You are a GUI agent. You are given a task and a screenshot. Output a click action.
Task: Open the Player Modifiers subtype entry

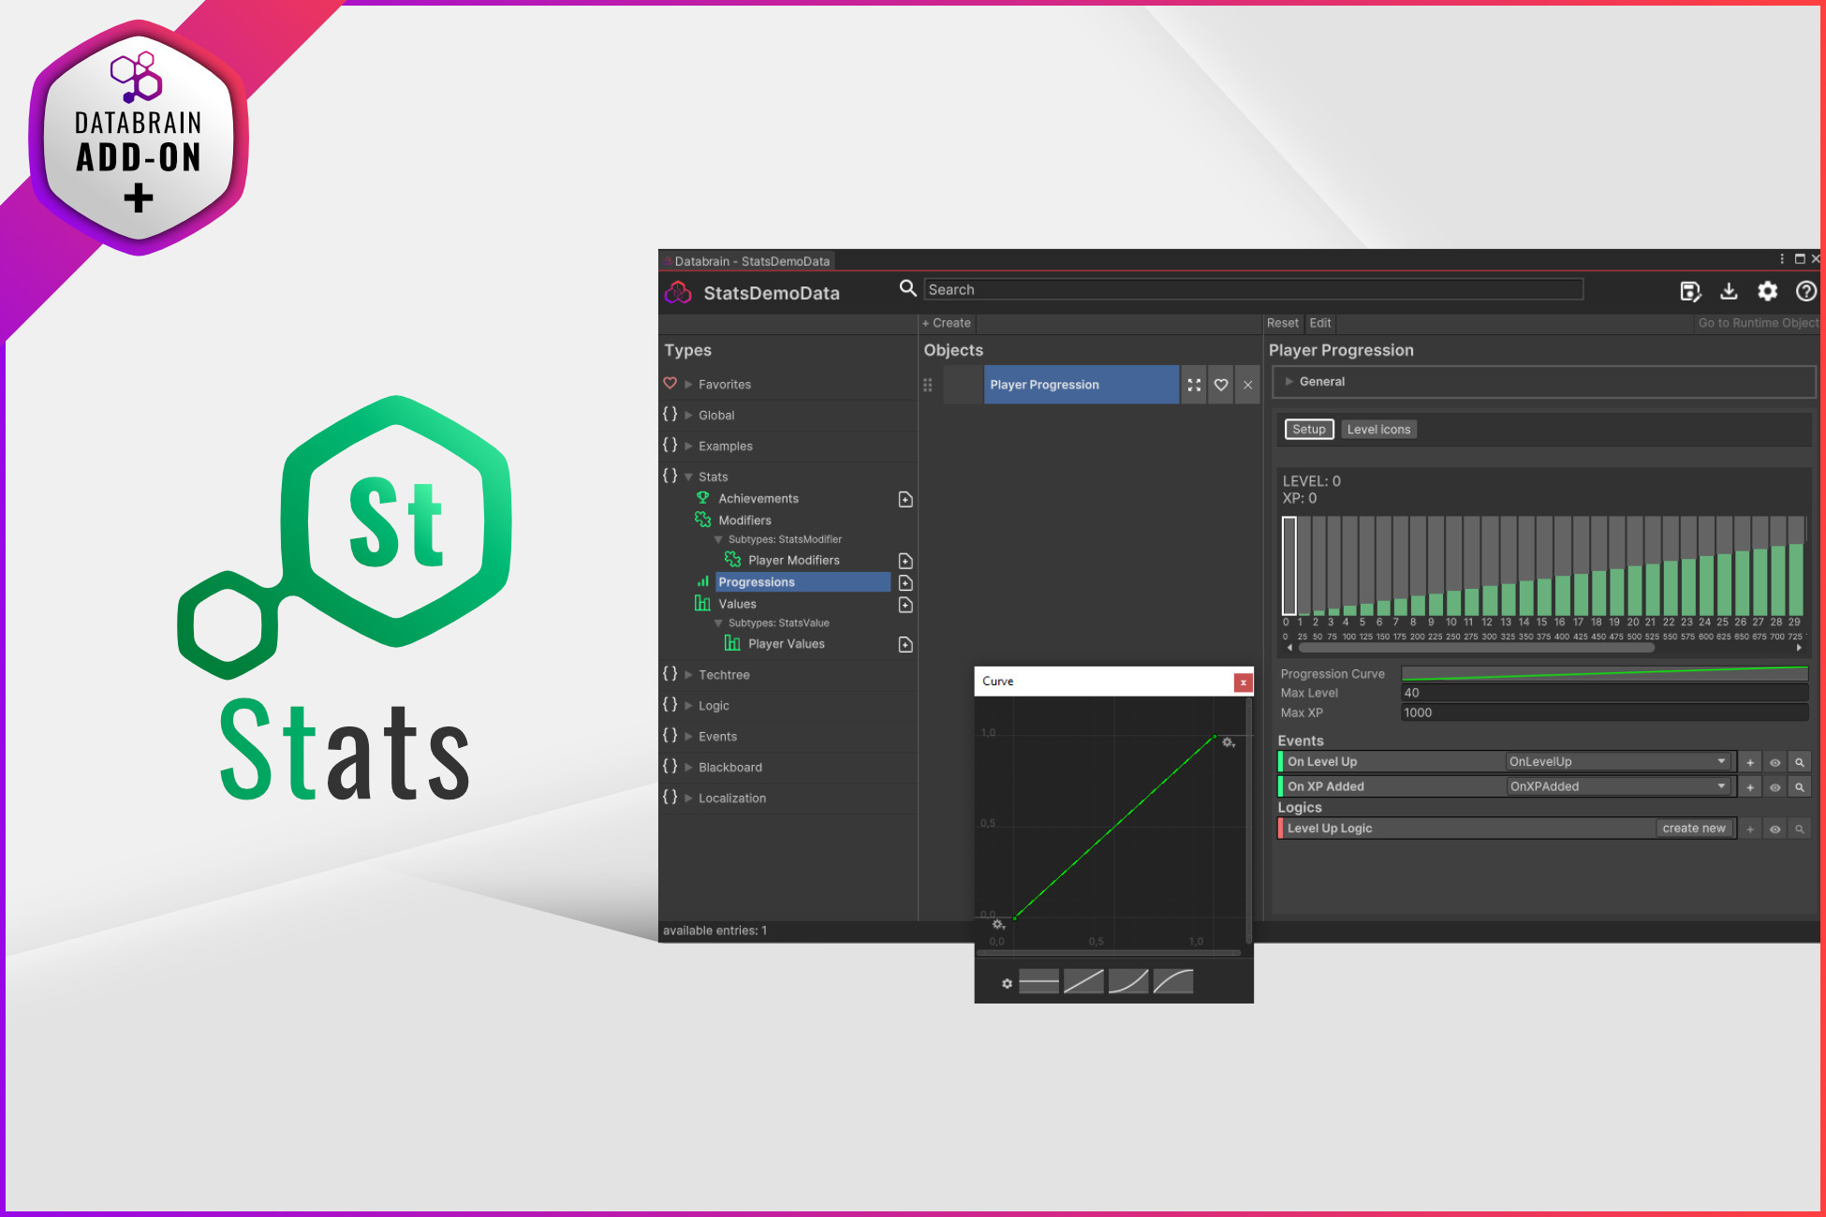(x=794, y=560)
